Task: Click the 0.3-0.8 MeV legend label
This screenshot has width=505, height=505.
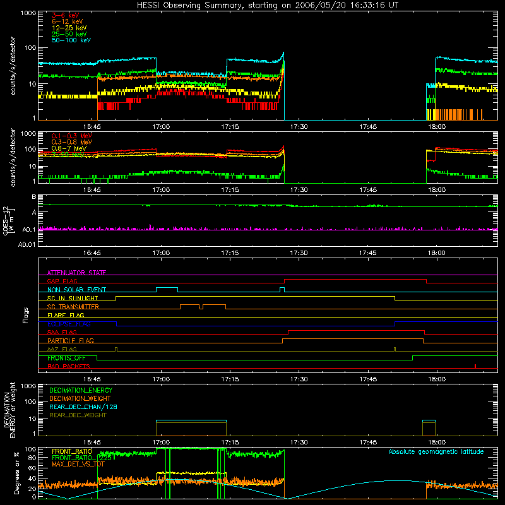Action: tap(72, 142)
